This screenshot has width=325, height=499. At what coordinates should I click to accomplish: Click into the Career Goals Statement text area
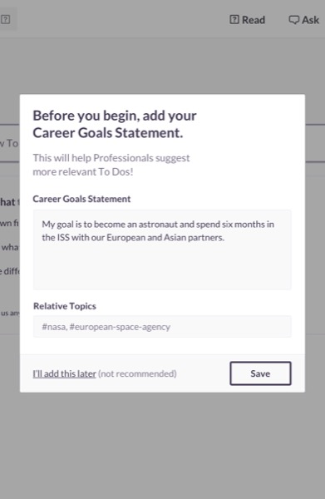[x=162, y=249]
